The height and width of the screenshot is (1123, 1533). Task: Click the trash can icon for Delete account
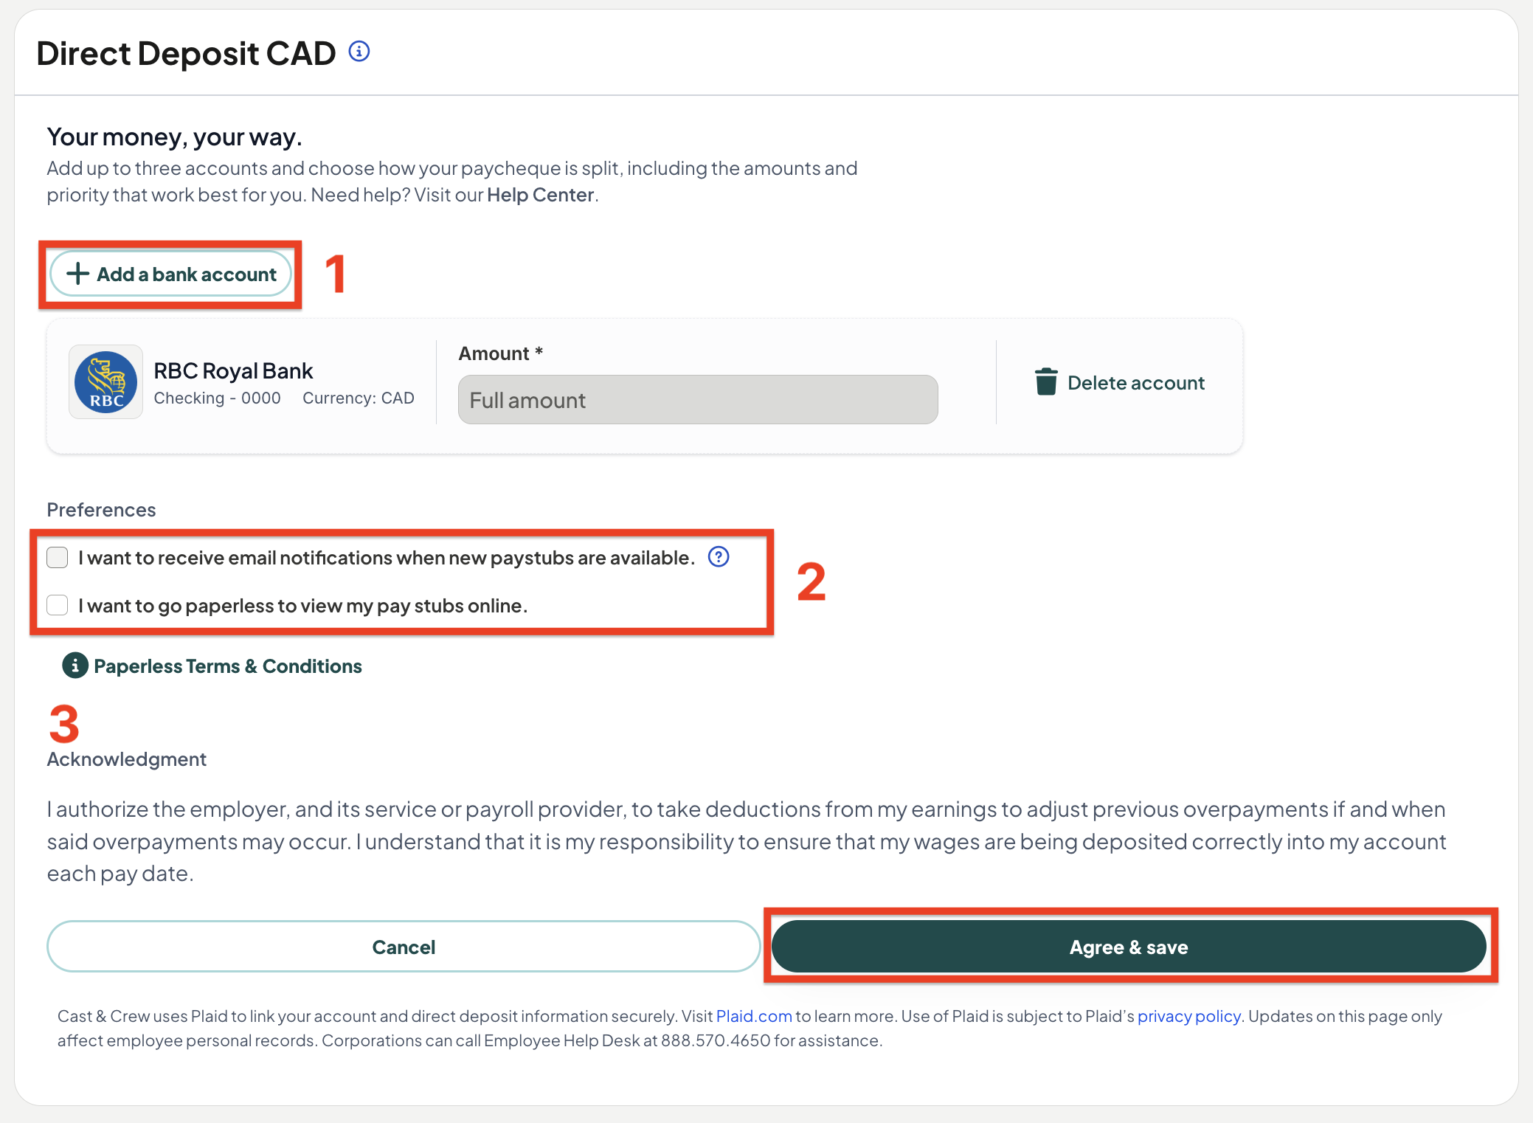pyautogui.click(x=1046, y=382)
